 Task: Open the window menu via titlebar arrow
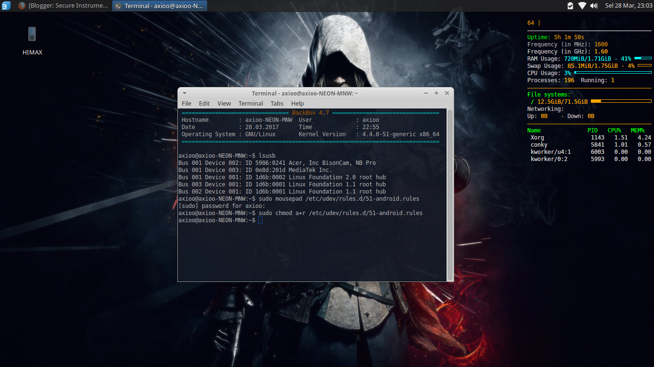(x=184, y=93)
